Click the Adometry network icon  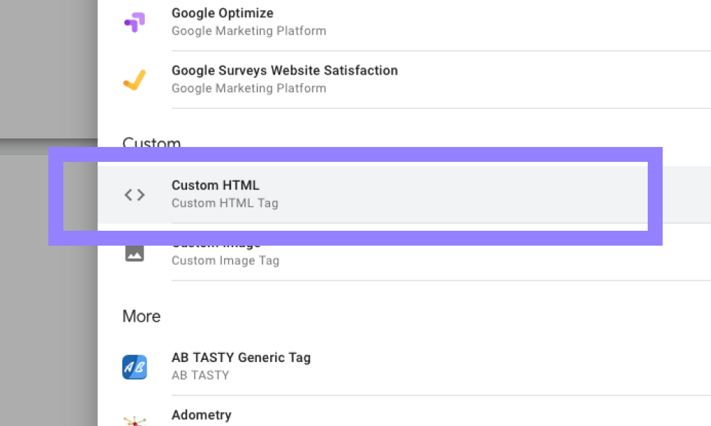tap(134, 420)
